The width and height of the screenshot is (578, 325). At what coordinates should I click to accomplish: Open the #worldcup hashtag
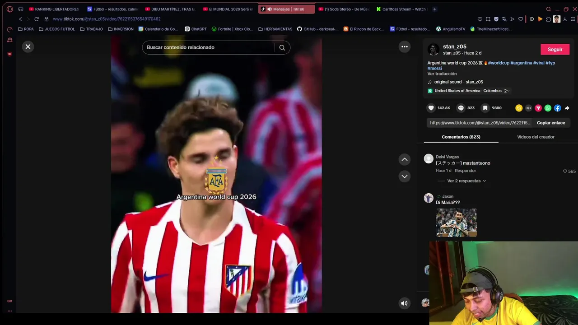point(499,63)
